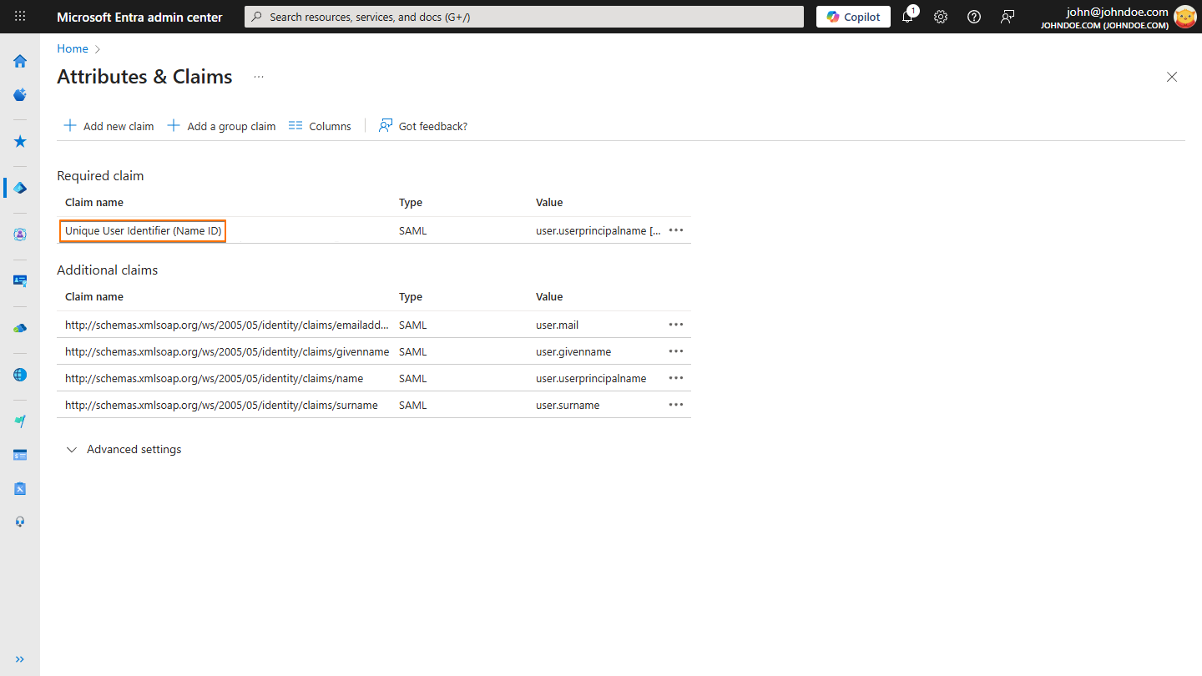
Task: Go to Home using the sidebar house icon
Action: (19, 61)
